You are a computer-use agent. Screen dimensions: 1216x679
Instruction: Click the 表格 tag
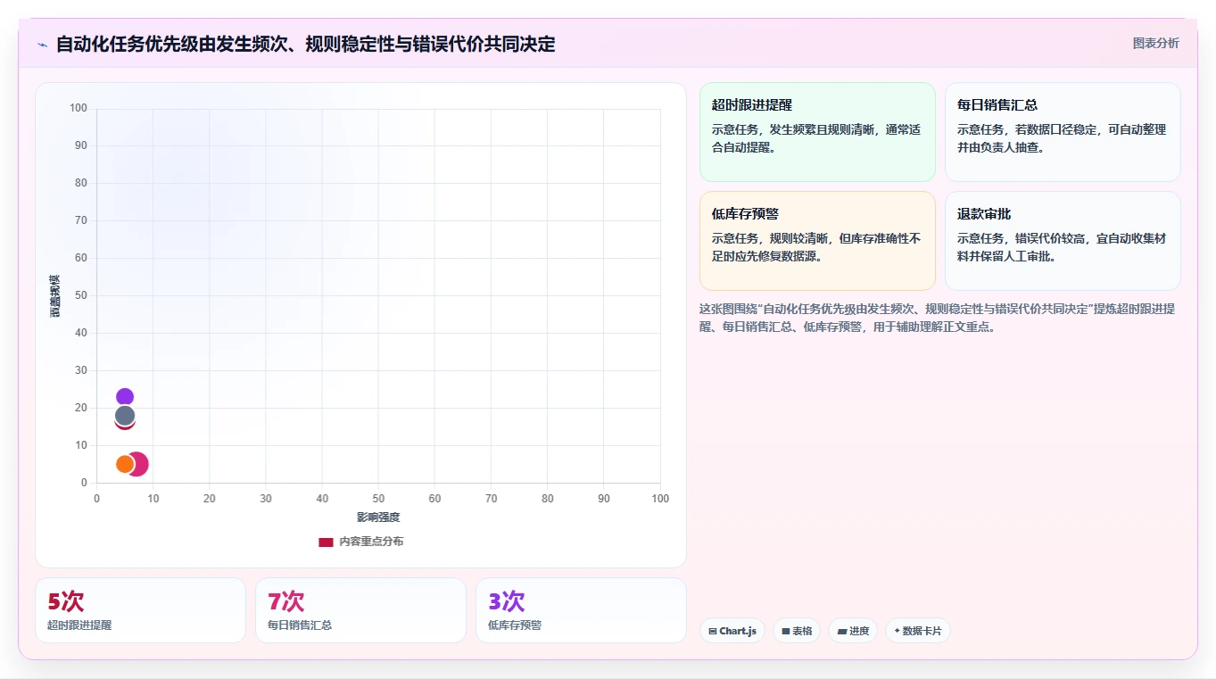(x=797, y=631)
